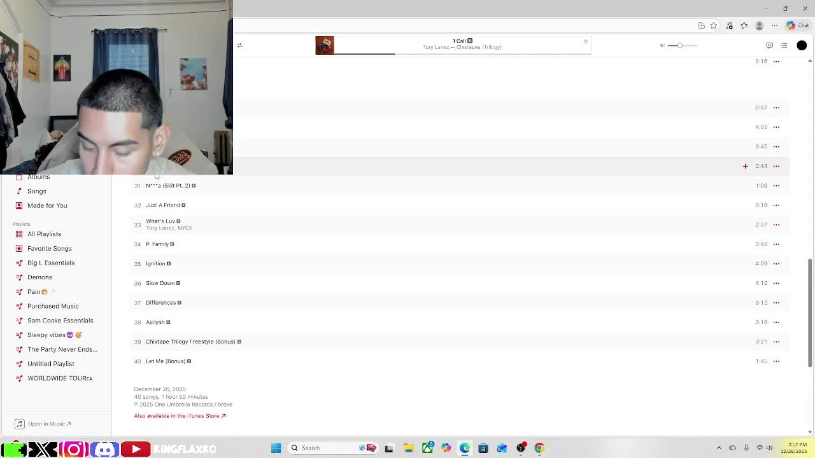Open All Playlists in the sidebar
Image resolution: width=815 pixels, height=458 pixels.
[x=44, y=234]
